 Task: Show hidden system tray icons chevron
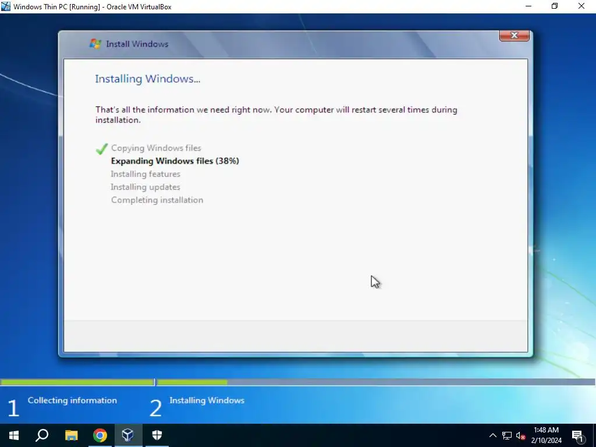pos(492,435)
